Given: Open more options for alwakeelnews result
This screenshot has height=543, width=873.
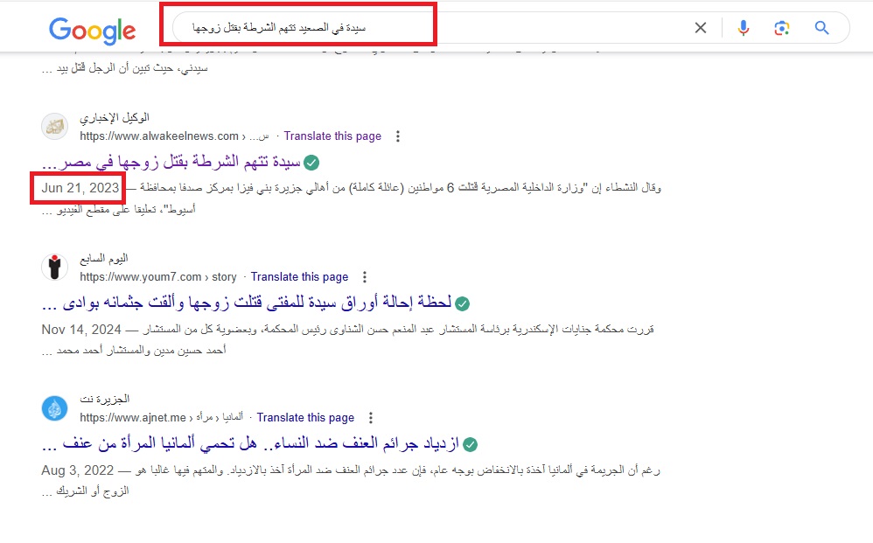Looking at the screenshot, I should 398,136.
